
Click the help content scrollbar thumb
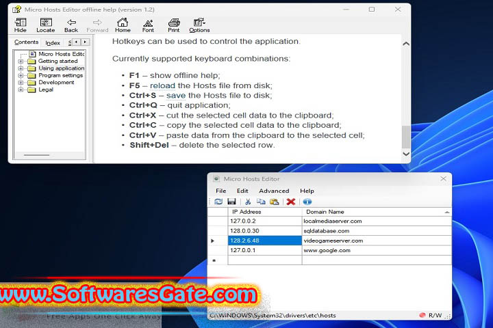pyautogui.click(x=406, y=137)
